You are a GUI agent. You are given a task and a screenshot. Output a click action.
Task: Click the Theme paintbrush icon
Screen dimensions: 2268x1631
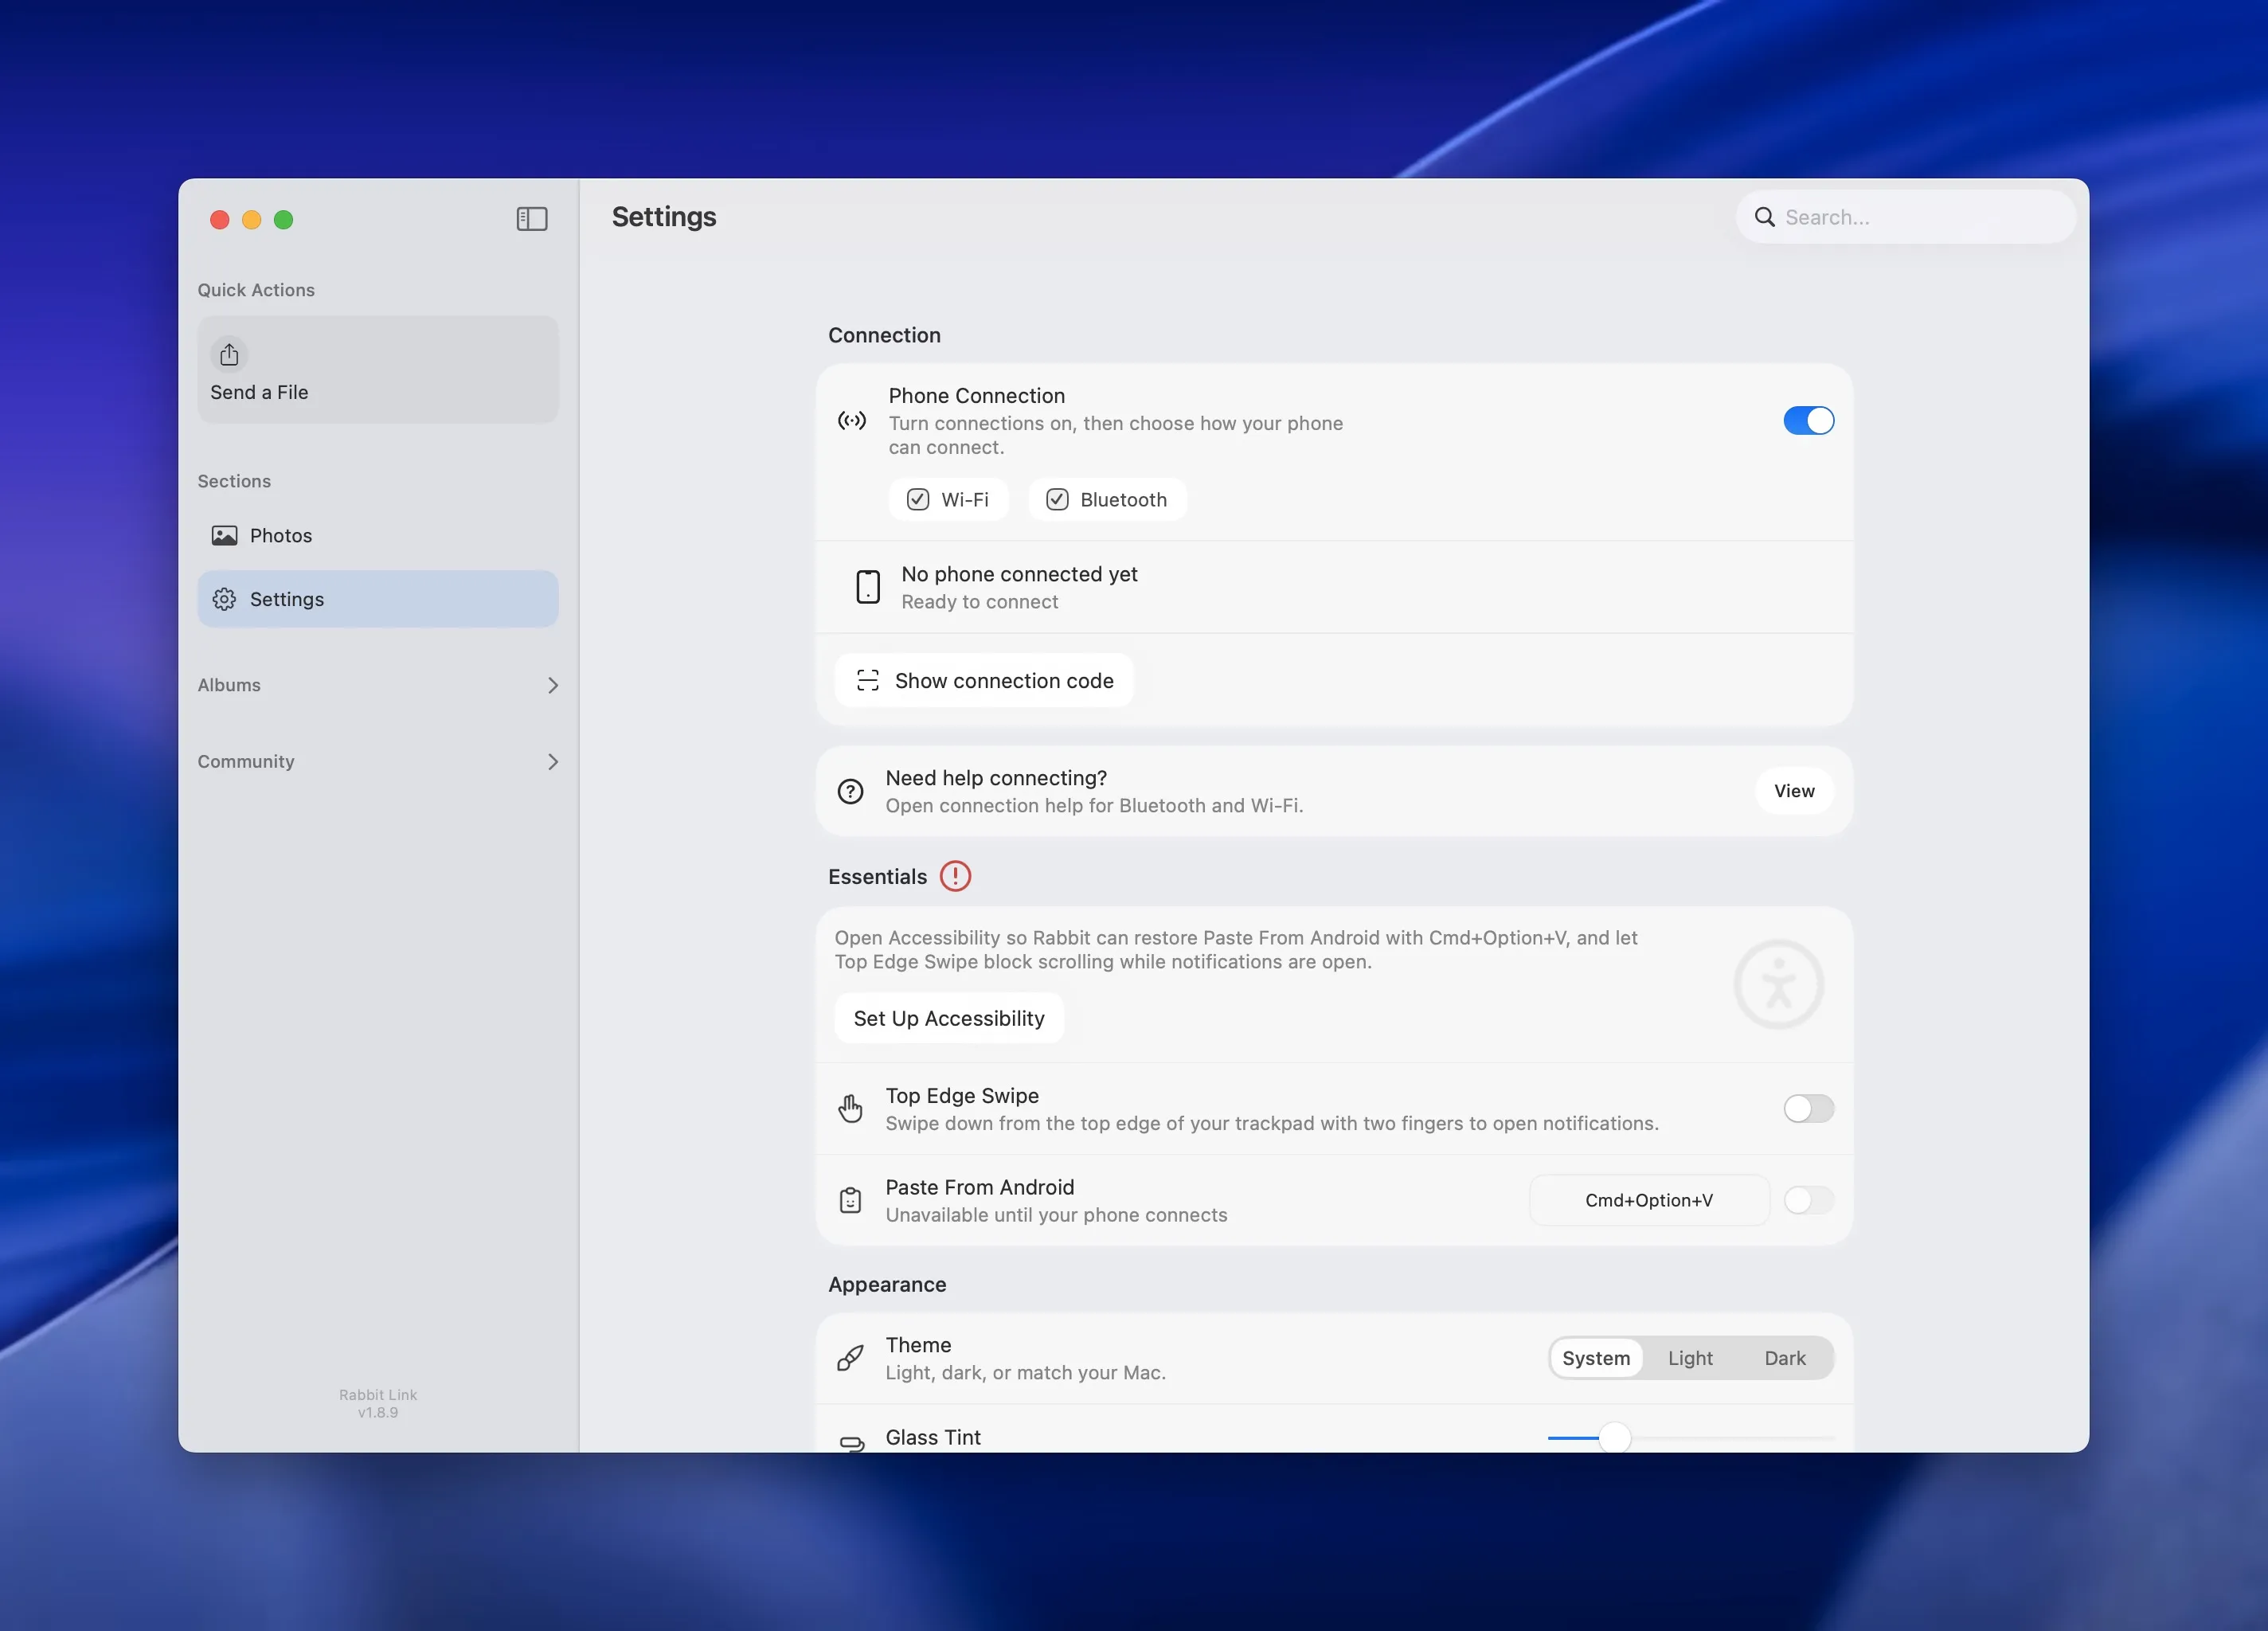(850, 1358)
